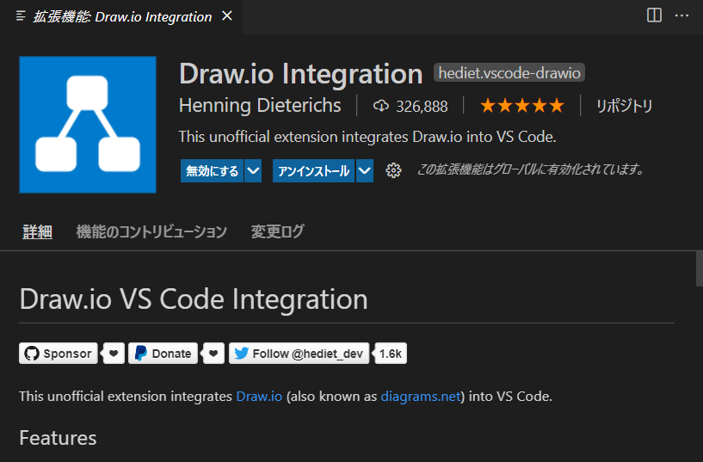Viewport: 703px width, 462px height.
Task: Close the Draw.io Integration extension tab
Action: [x=227, y=16]
